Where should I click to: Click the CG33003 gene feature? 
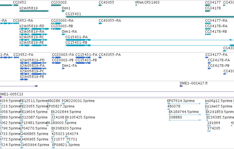(x=56, y=5)
